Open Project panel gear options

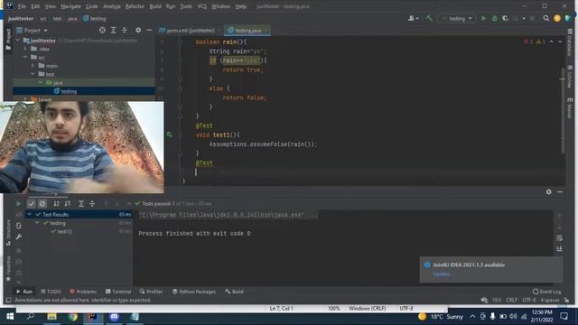(x=138, y=30)
